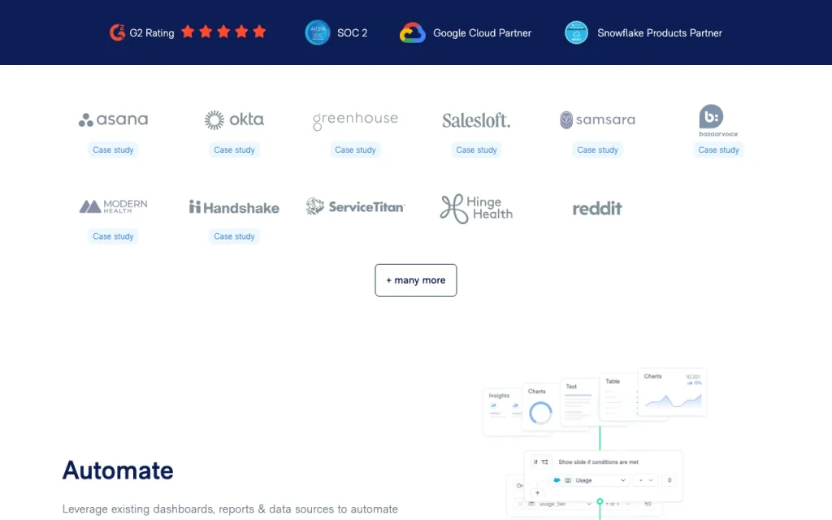
Task: Open the greenhouse Case study link
Action: (x=355, y=150)
